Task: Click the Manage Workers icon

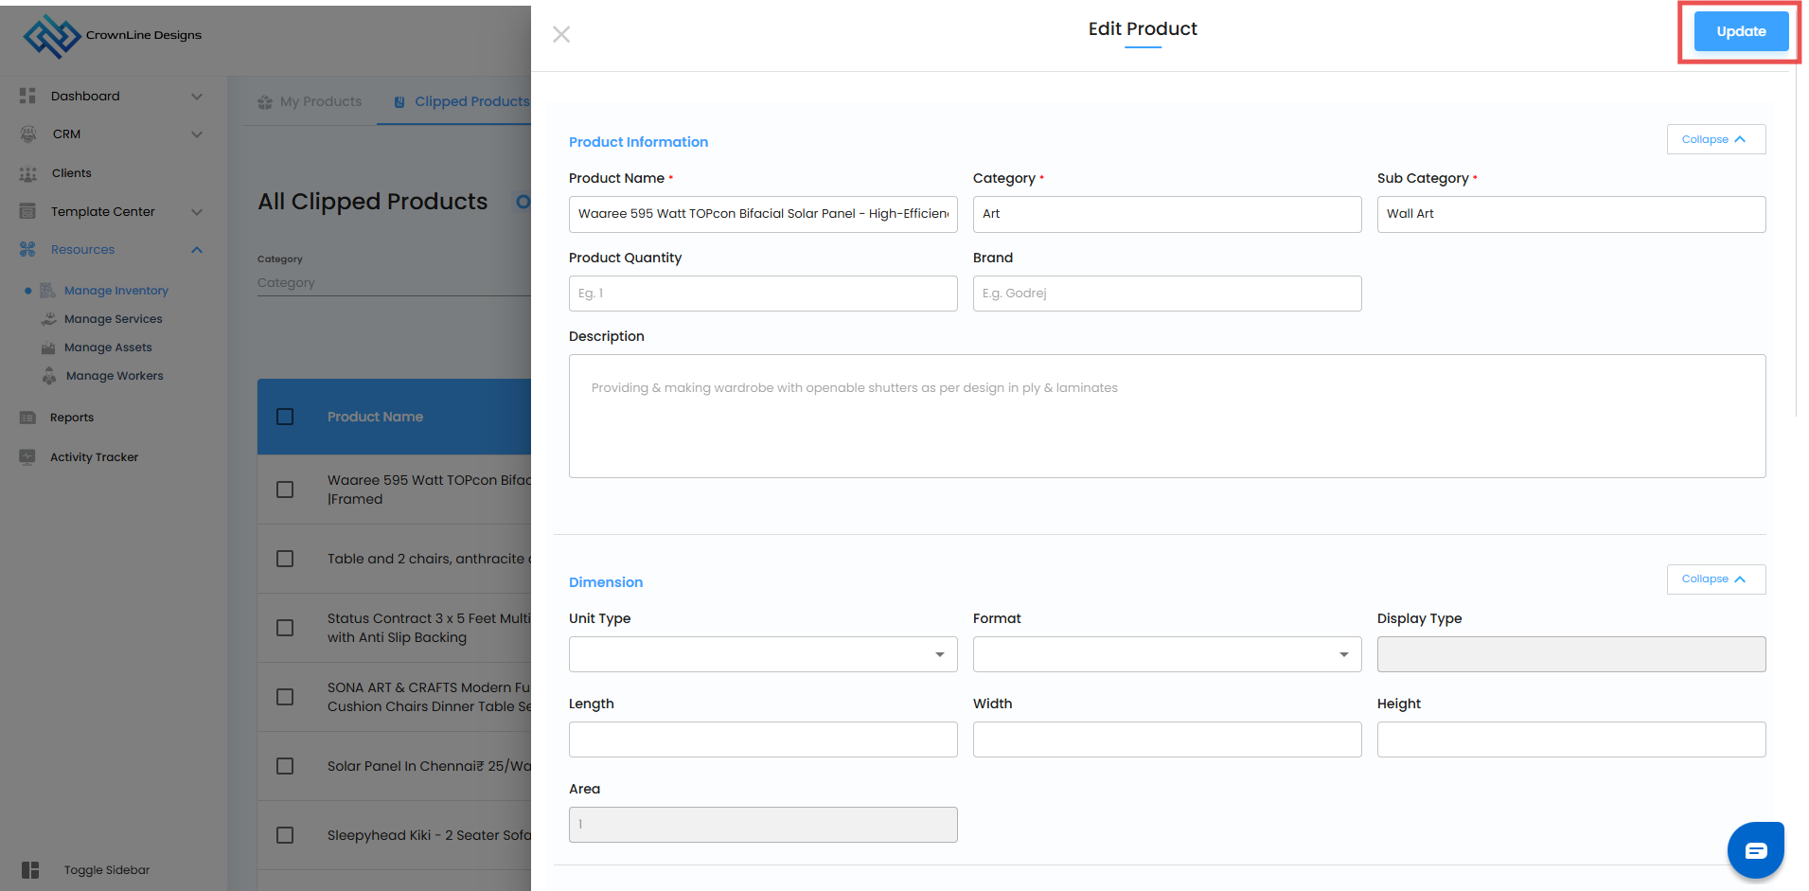Action: (49, 376)
